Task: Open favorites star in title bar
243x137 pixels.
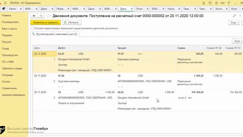Action: pos(216,3)
